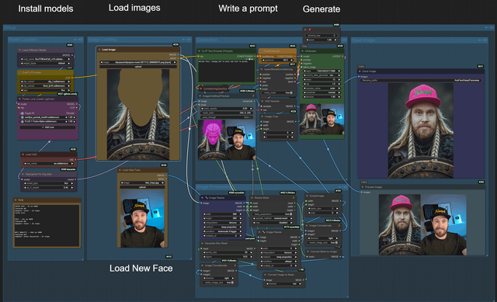Collapse the Load Image node via its title dot
497x302 pixels.
pos(99,50)
